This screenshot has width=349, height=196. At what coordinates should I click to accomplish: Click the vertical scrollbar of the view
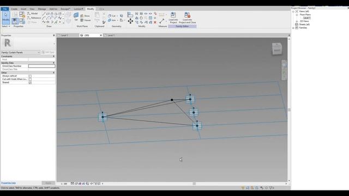289,110
